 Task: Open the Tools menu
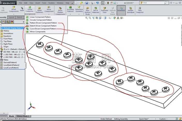(x=44, y=3)
